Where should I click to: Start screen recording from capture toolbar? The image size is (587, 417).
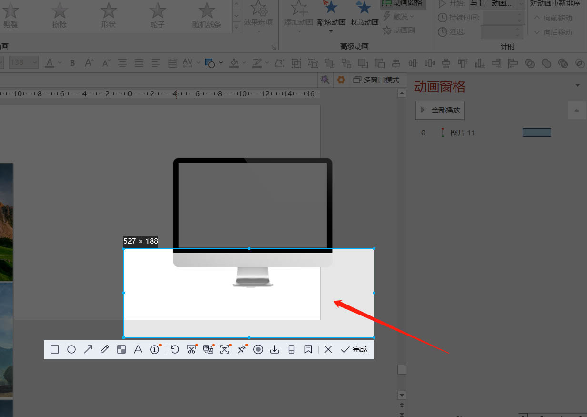click(258, 350)
